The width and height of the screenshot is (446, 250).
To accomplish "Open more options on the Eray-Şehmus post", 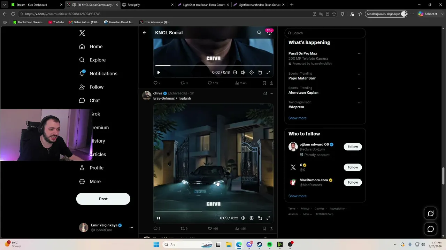I will pos(271,93).
